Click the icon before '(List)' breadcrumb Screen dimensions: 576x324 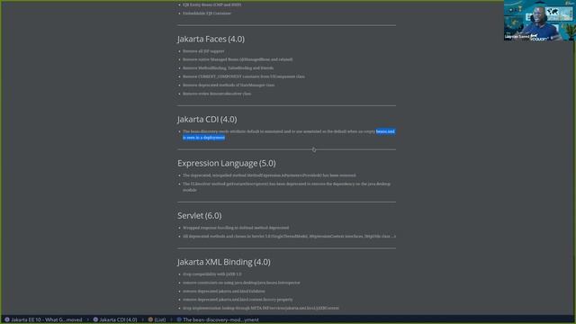[x=150, y=320]
